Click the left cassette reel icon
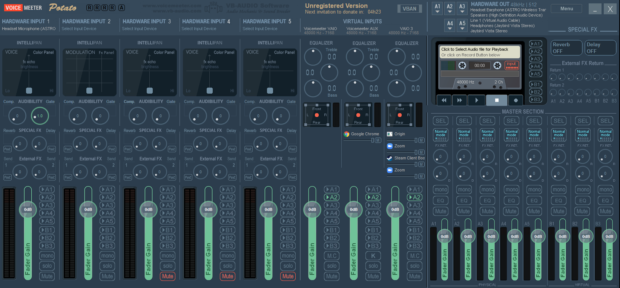 pos(462,65)
